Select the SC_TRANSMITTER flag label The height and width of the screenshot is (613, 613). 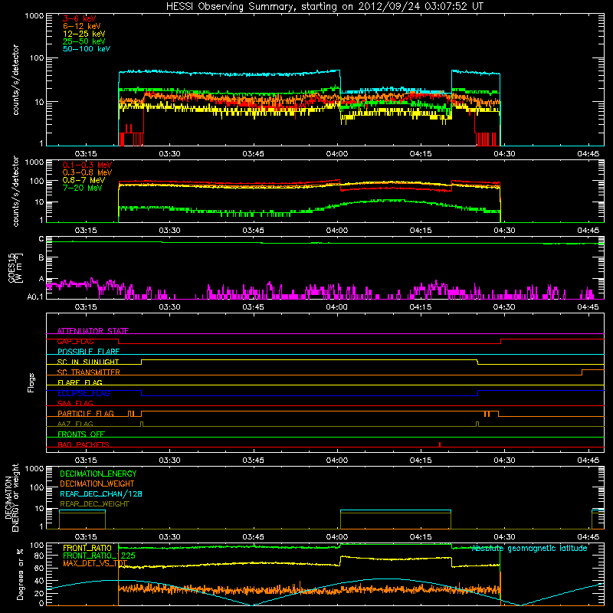point(88,372)
